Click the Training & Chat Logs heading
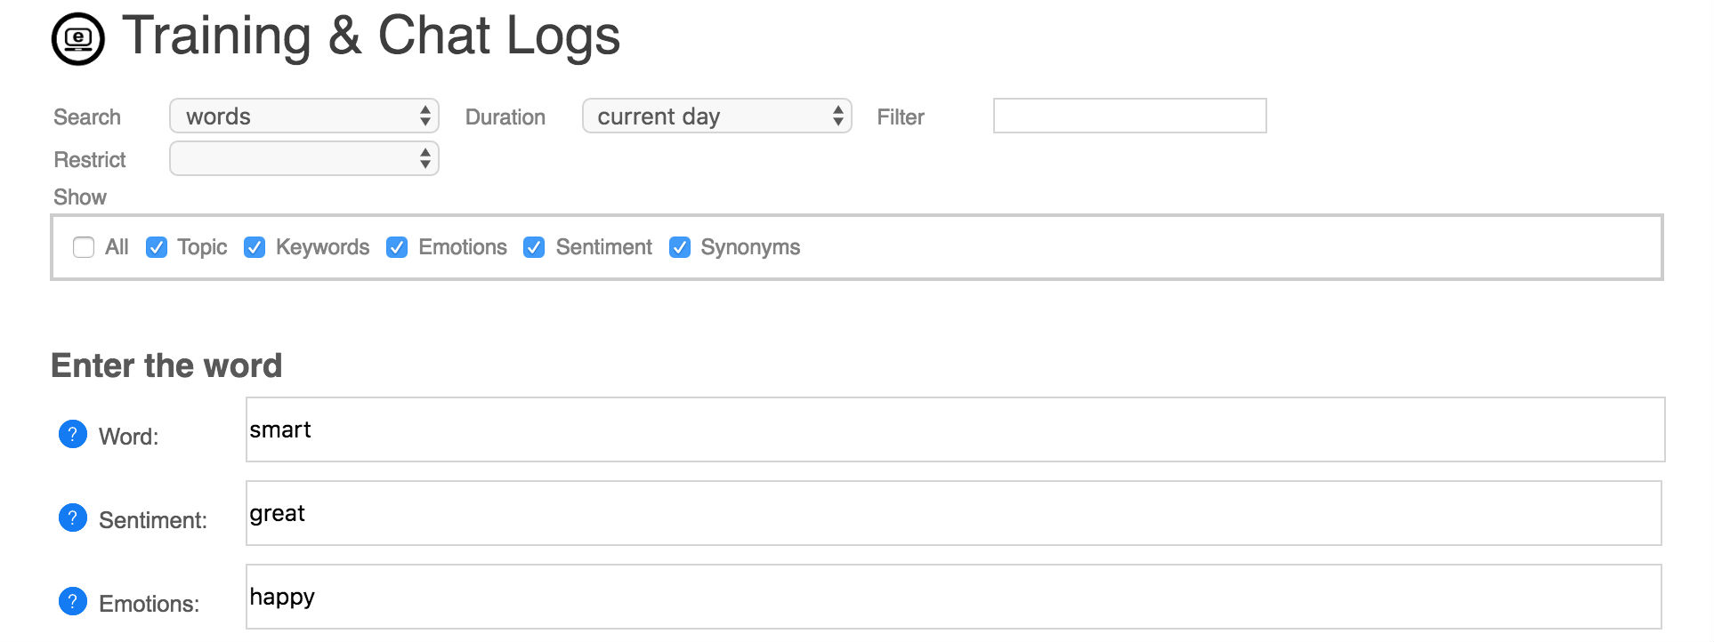This screenshot has width=1714, height=642. (x=370, y=36)
